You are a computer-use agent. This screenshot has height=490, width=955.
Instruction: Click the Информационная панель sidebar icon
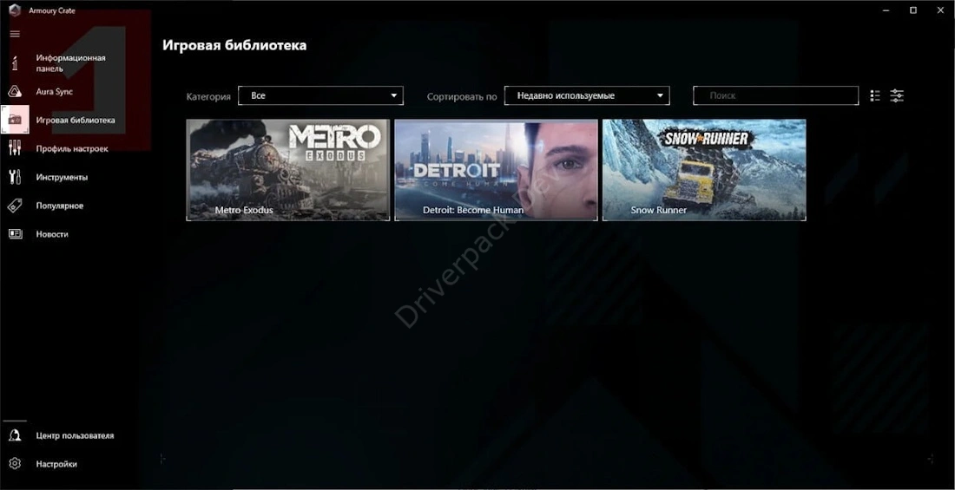(15, 63)
